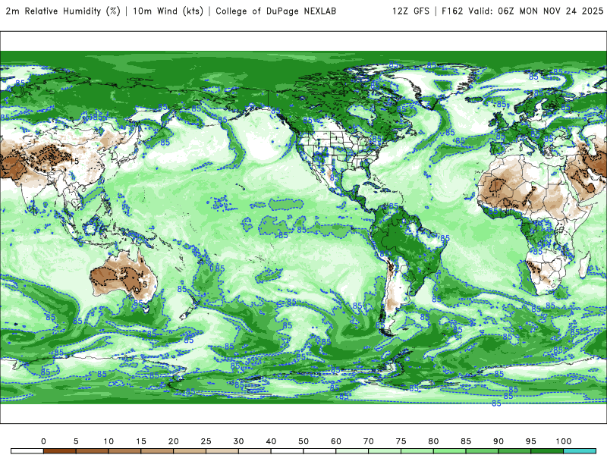
Task: Click the '06Z MON NOV 24 2025' valid time
Action: click(551, 11)
